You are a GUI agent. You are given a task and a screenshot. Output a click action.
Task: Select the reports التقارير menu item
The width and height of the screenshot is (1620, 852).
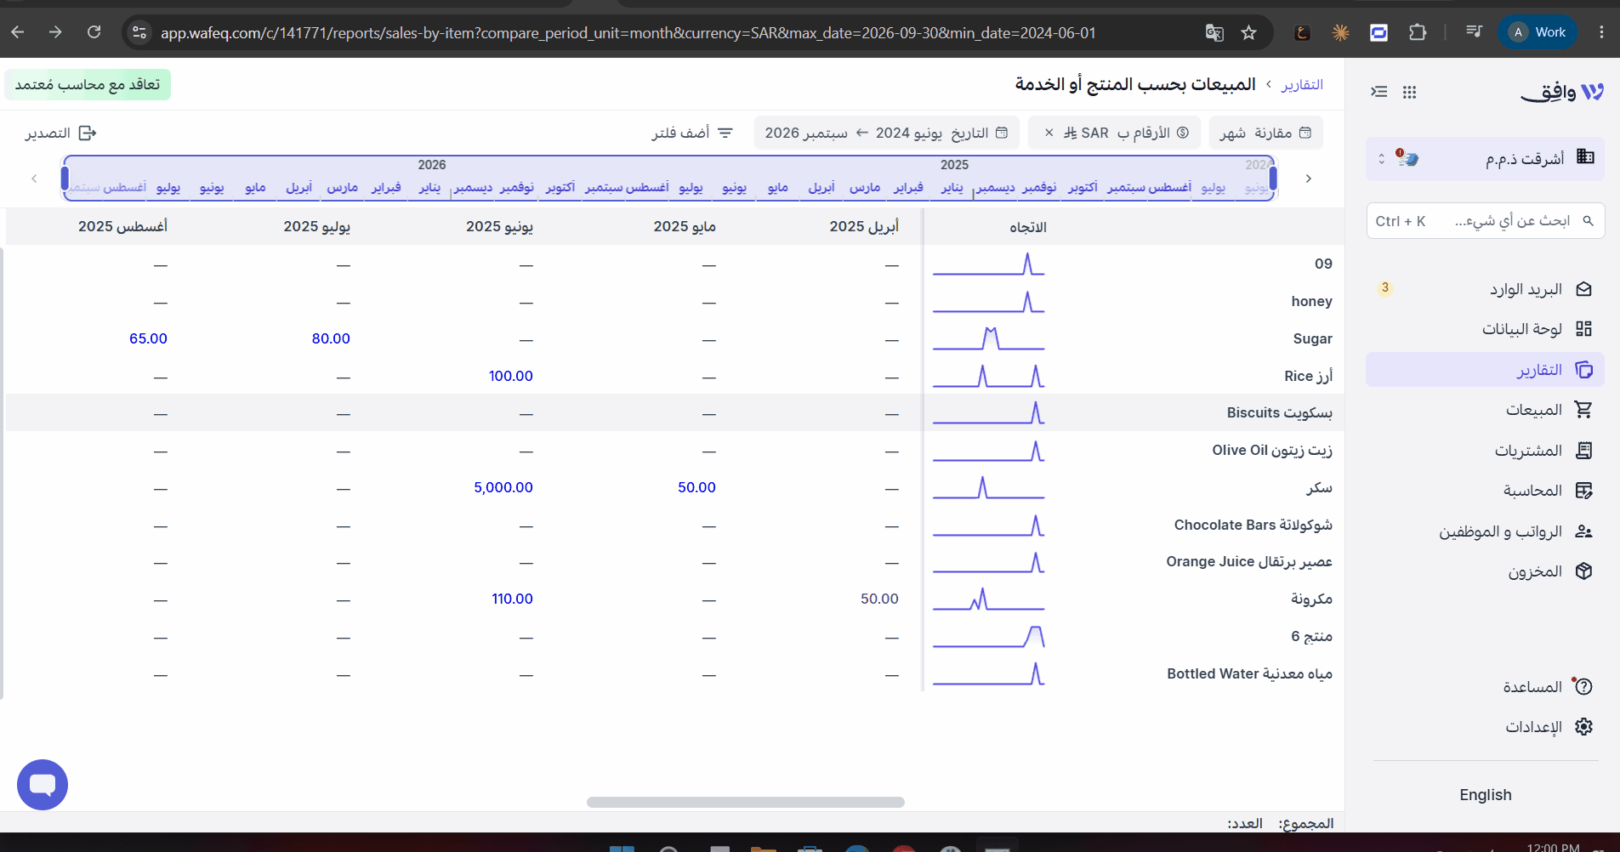point(1486,370)
